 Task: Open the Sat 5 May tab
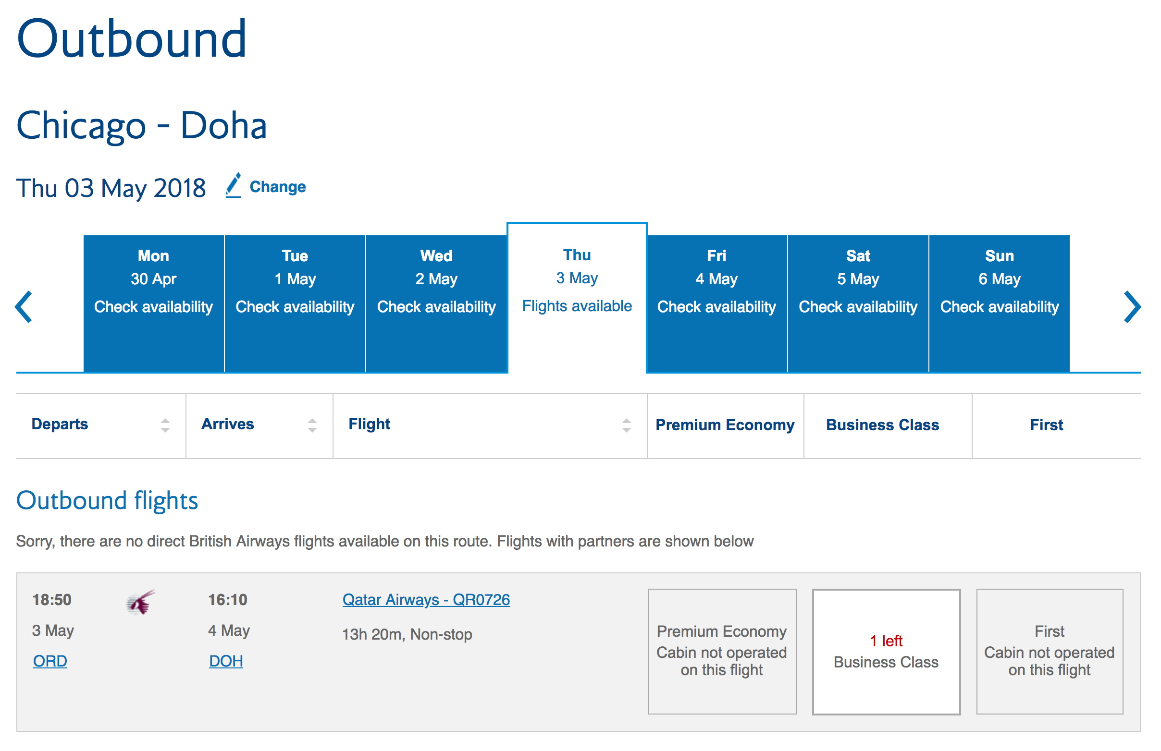coord(858,303)
